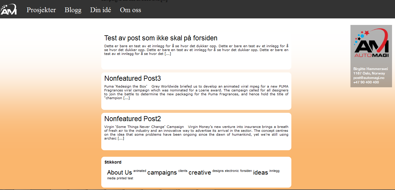Select the 'About Us' tag
395x190 pixels.
click(x=119, y=172)
